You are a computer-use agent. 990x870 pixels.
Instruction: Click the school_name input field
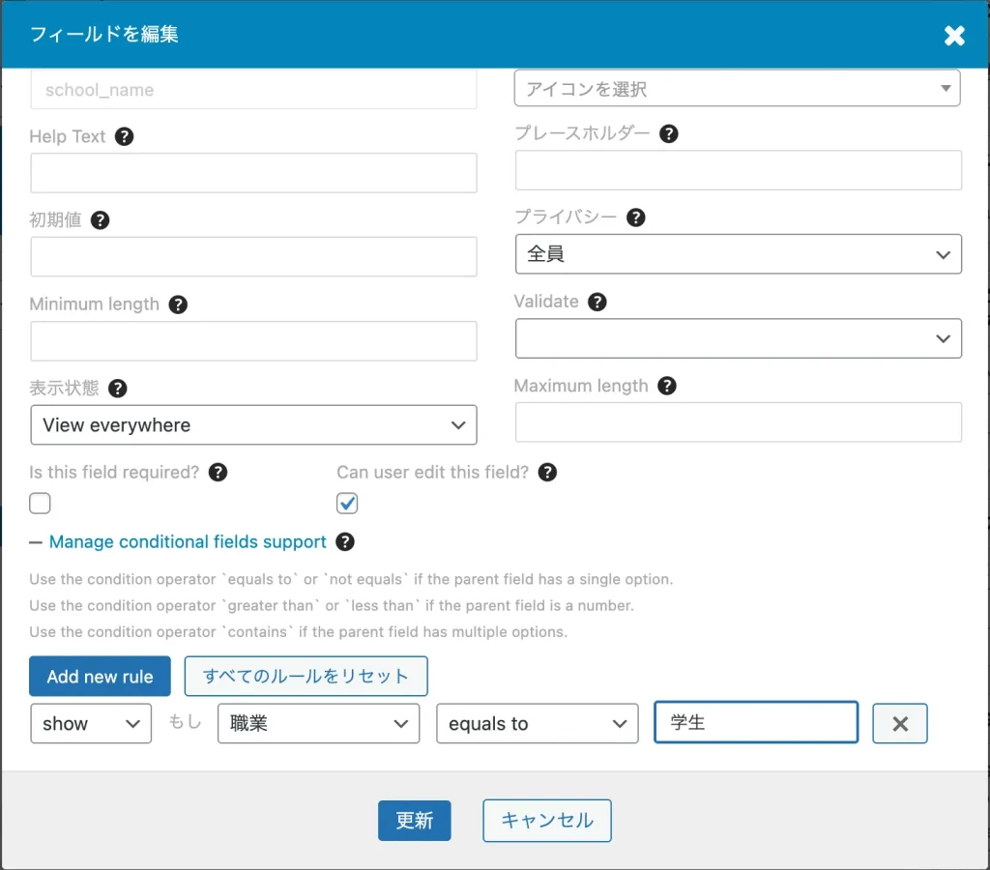click(x=253, y=90)
